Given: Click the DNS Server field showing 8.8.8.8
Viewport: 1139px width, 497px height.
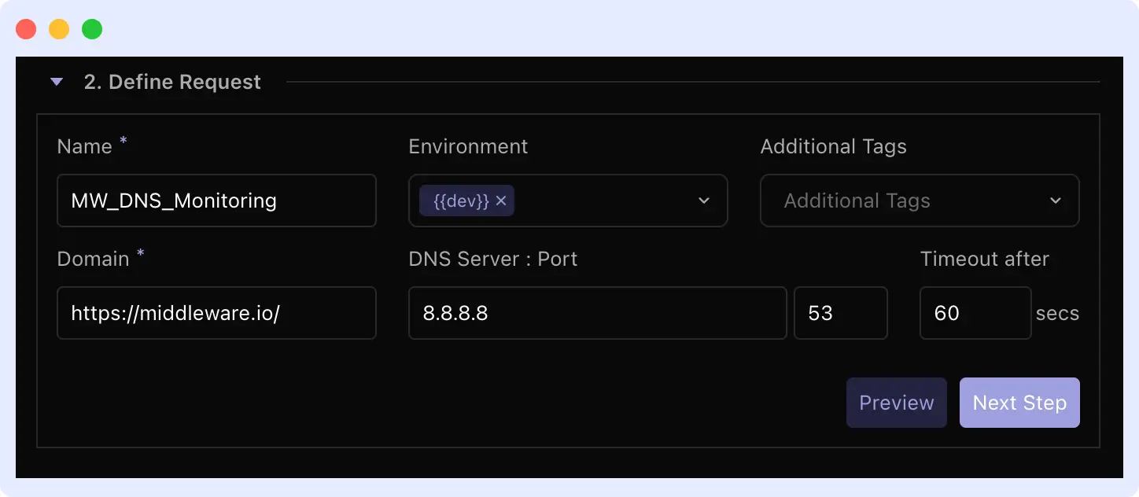Looking at the screenshot, I should pos(597,313).
